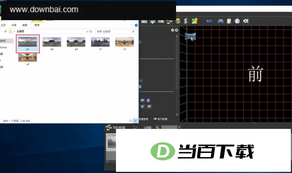This screenshot has width=292, height=173.
Task: Click the lone blue info icon mid-panel
Action: (x=140, y=87)
